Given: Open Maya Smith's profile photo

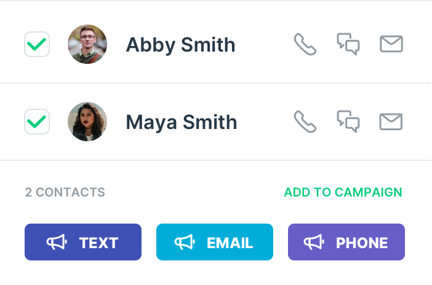Looking at the screenshot, I should pyautogui.click(x=87, y=122).
